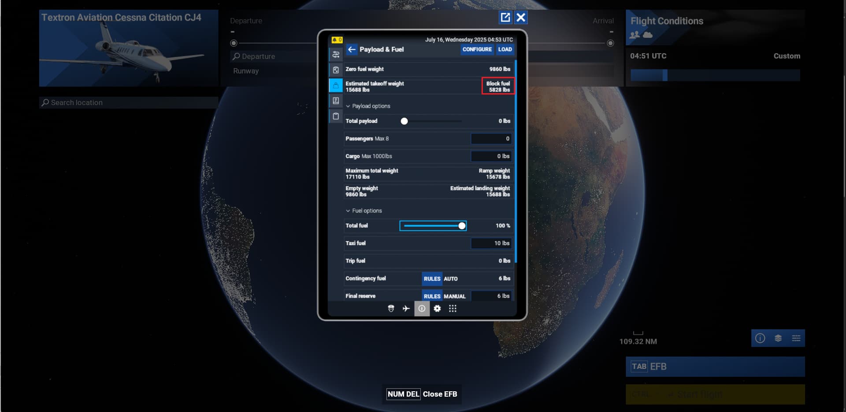
Task: Click the Search location field
Action: point(129,103)
